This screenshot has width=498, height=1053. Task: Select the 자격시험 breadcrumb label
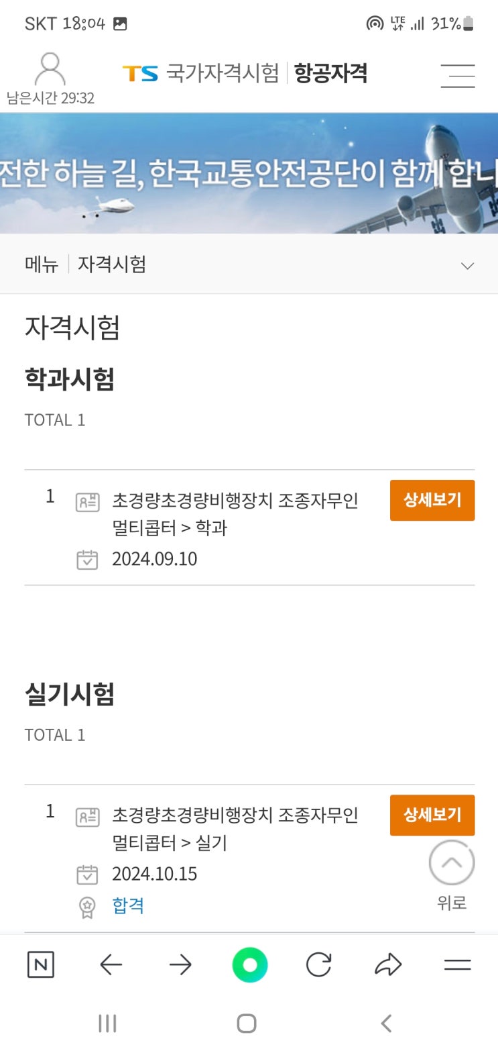coord(112,264)
